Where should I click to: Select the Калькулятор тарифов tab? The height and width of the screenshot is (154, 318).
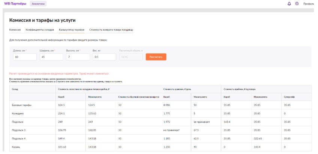point(72,30)
